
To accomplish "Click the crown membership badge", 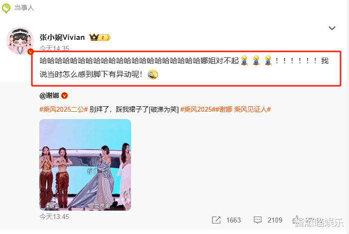I will click(100, 37).
